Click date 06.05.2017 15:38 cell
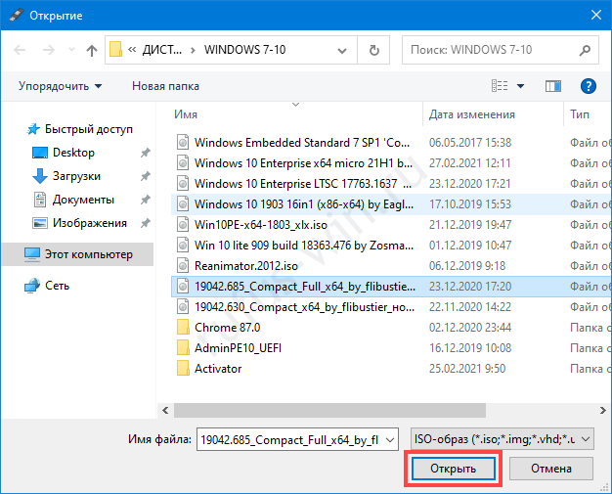Screen dimensions: 612x494 (x=470, y=143)
